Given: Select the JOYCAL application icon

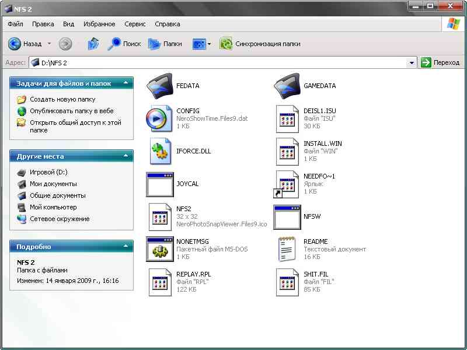Looking at the screenshot, I should tap(159, 184).
